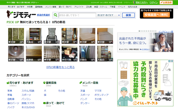
Task: Click the icon next to 売ります・あげます heading
Action: pyautogui.click(x=8, y=83)
